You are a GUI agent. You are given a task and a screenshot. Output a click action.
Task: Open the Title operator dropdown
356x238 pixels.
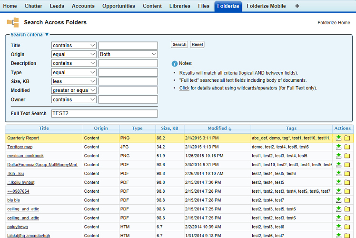(74, 45)
